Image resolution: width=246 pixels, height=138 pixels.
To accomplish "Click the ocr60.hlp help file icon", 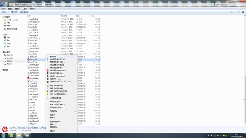I will 28,62.
